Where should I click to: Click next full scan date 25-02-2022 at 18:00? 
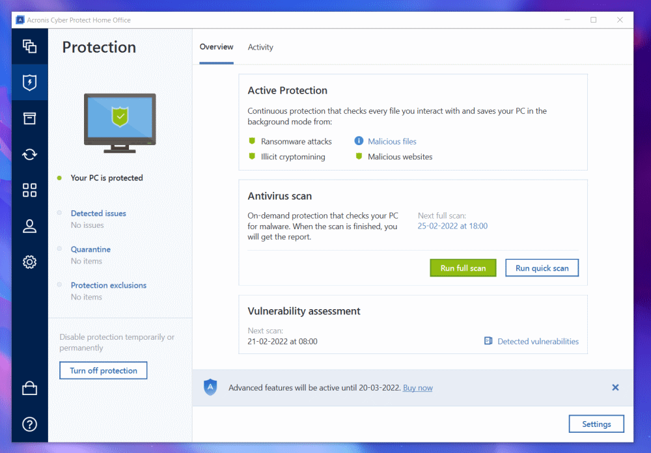tap(452, 226)
